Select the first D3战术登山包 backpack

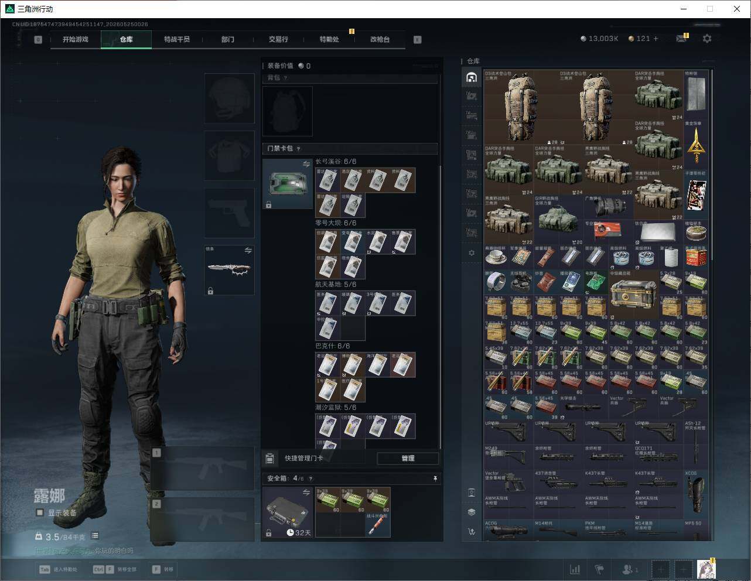[521, 108]
